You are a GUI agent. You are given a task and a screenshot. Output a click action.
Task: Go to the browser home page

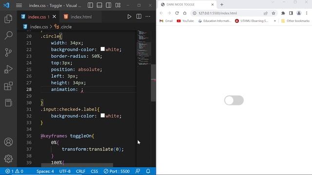(185, 13)
